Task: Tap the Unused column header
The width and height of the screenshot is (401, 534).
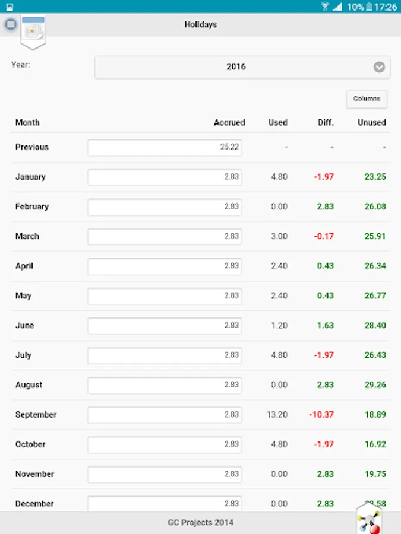Action: pos(371,123)
